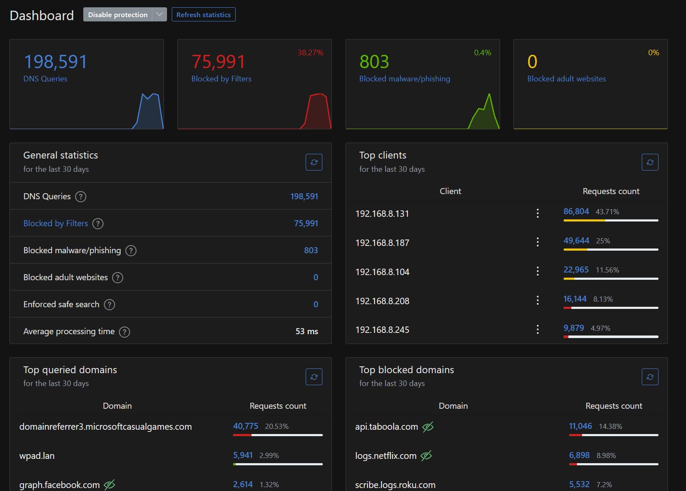The image size is (686, 491).
Task: Click the progress bar under 86,804 requests
Action: (610, 220)
